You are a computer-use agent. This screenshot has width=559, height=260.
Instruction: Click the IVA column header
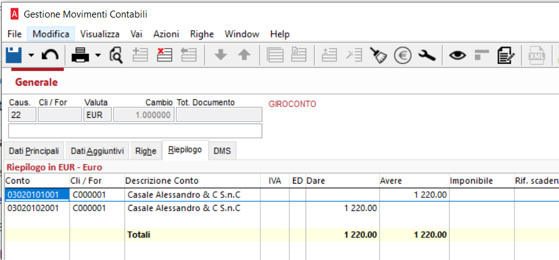tap(275, 180)
